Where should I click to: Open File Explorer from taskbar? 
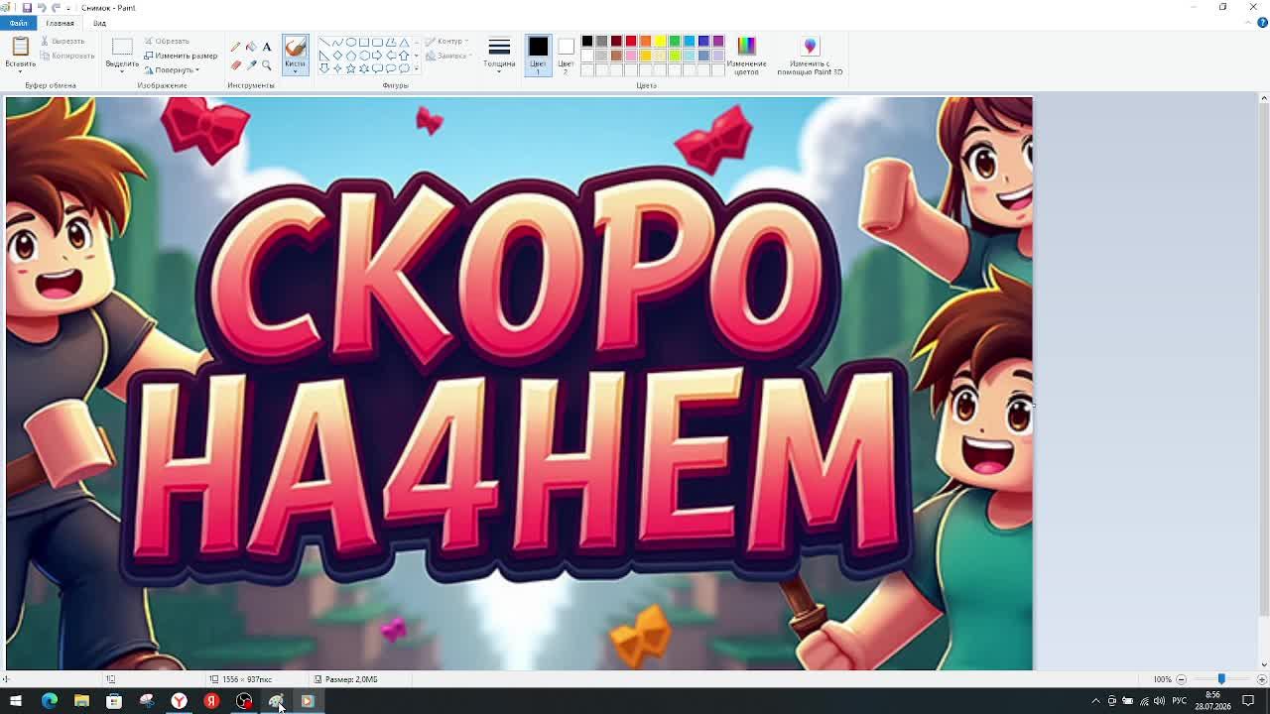click(x=81, y=701)
